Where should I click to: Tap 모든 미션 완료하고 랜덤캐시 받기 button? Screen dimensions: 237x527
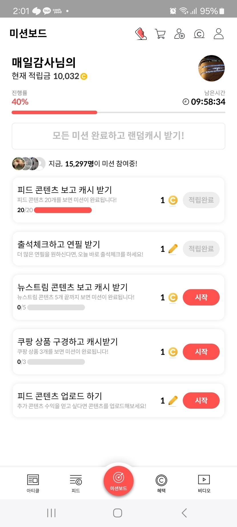118,136
